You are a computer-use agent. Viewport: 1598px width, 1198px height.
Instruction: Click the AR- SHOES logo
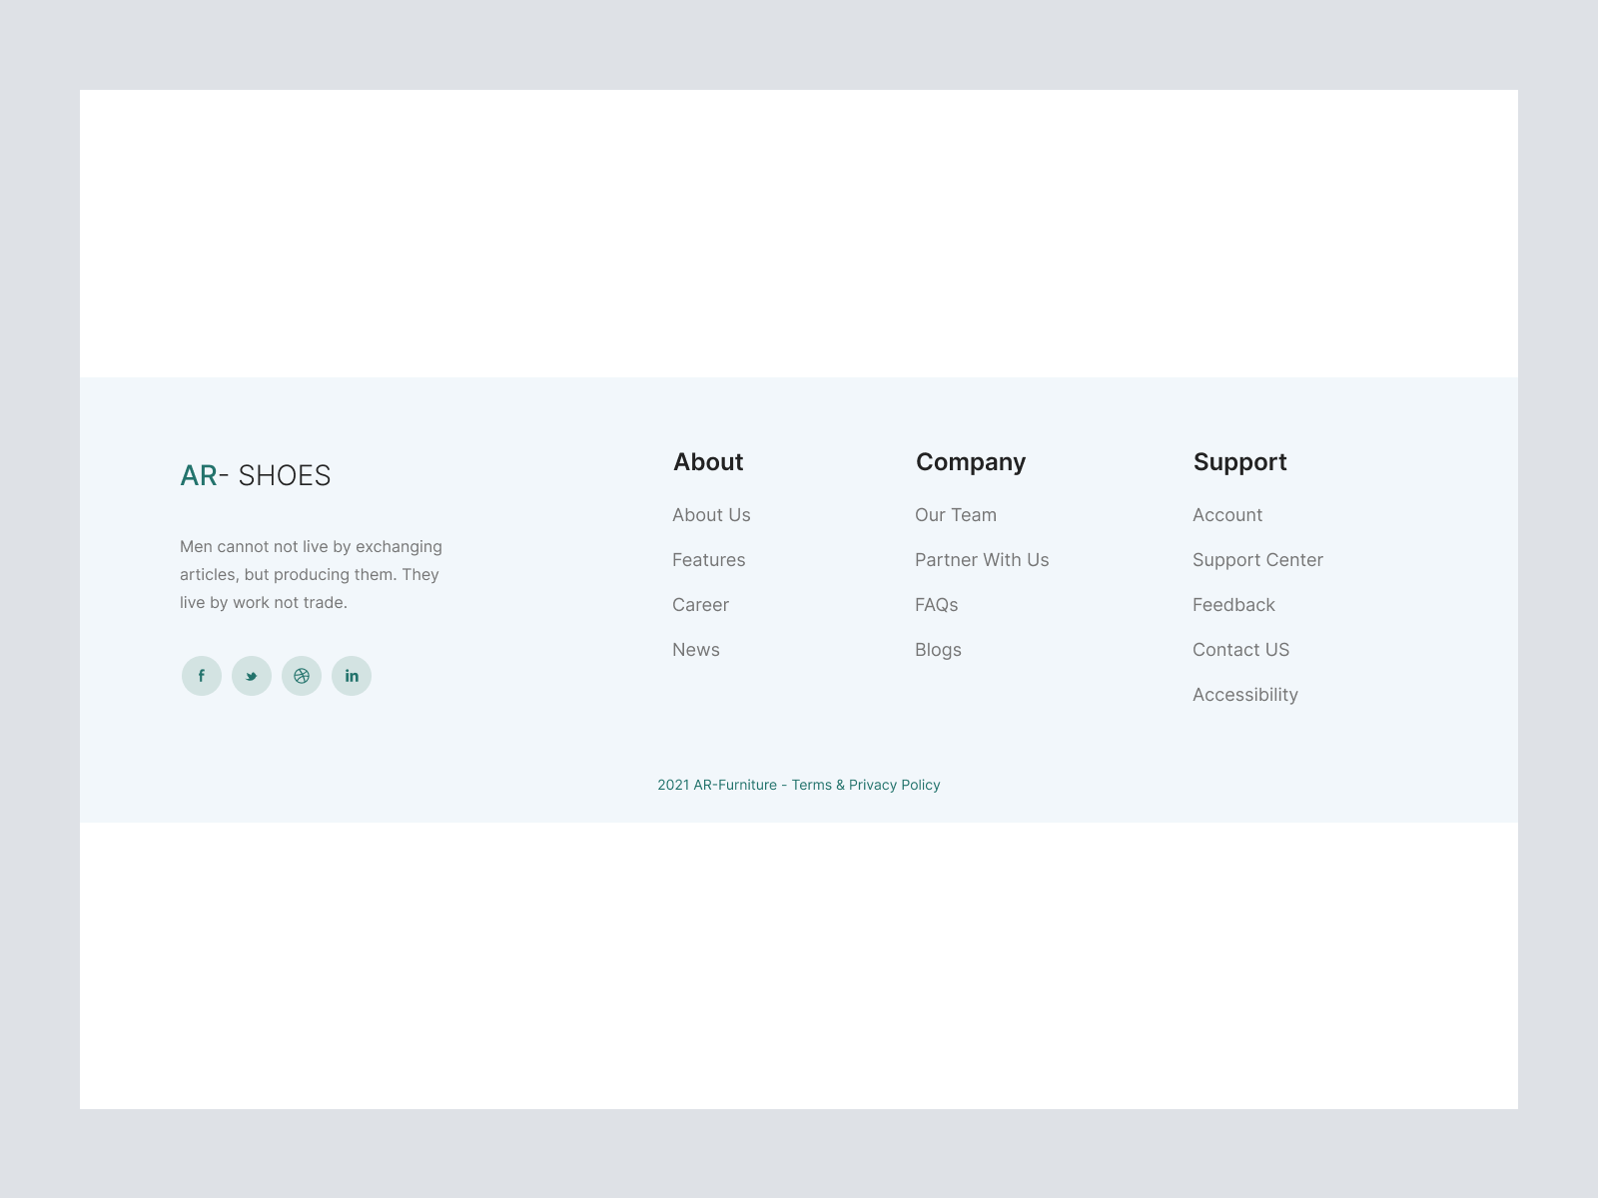click(255, 476)
